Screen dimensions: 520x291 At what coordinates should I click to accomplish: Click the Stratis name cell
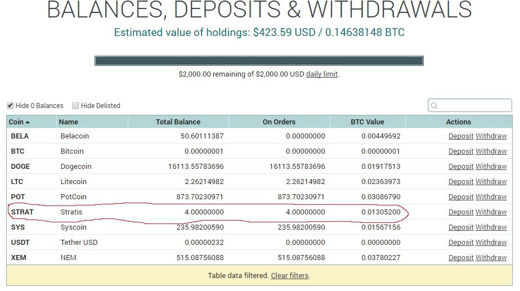point(71,212)
